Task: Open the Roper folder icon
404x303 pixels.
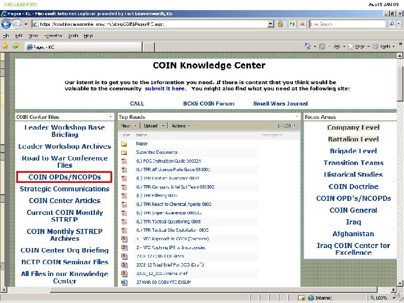Action: [x=124, y=144]
